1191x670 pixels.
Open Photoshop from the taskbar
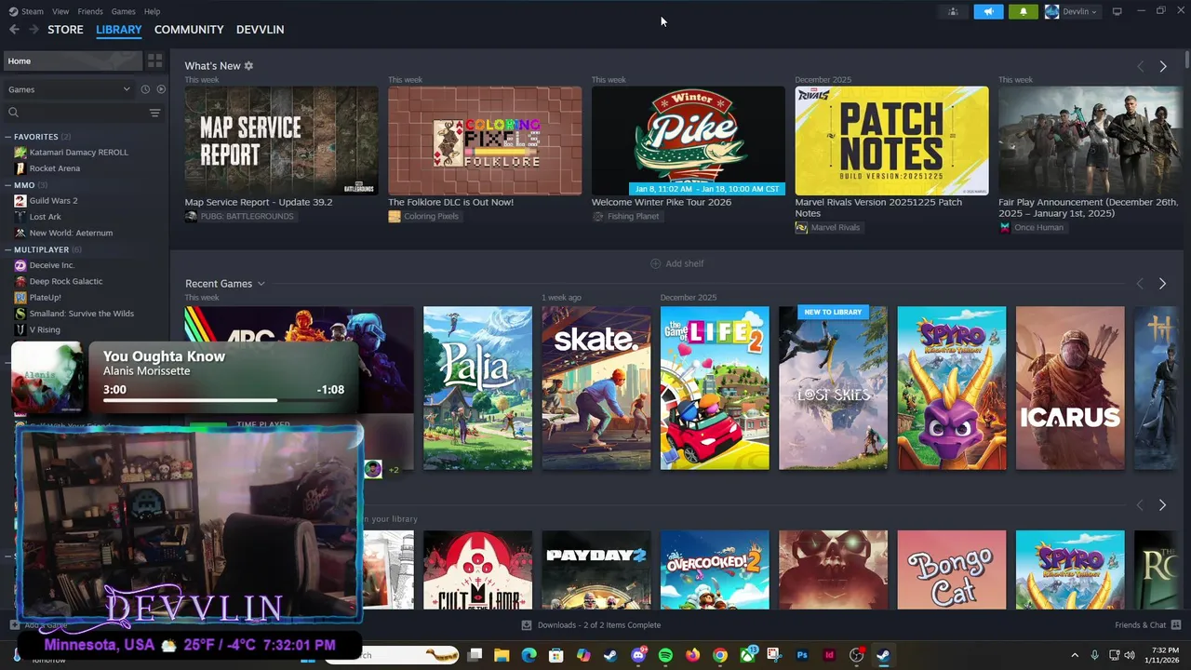point(802,656)
